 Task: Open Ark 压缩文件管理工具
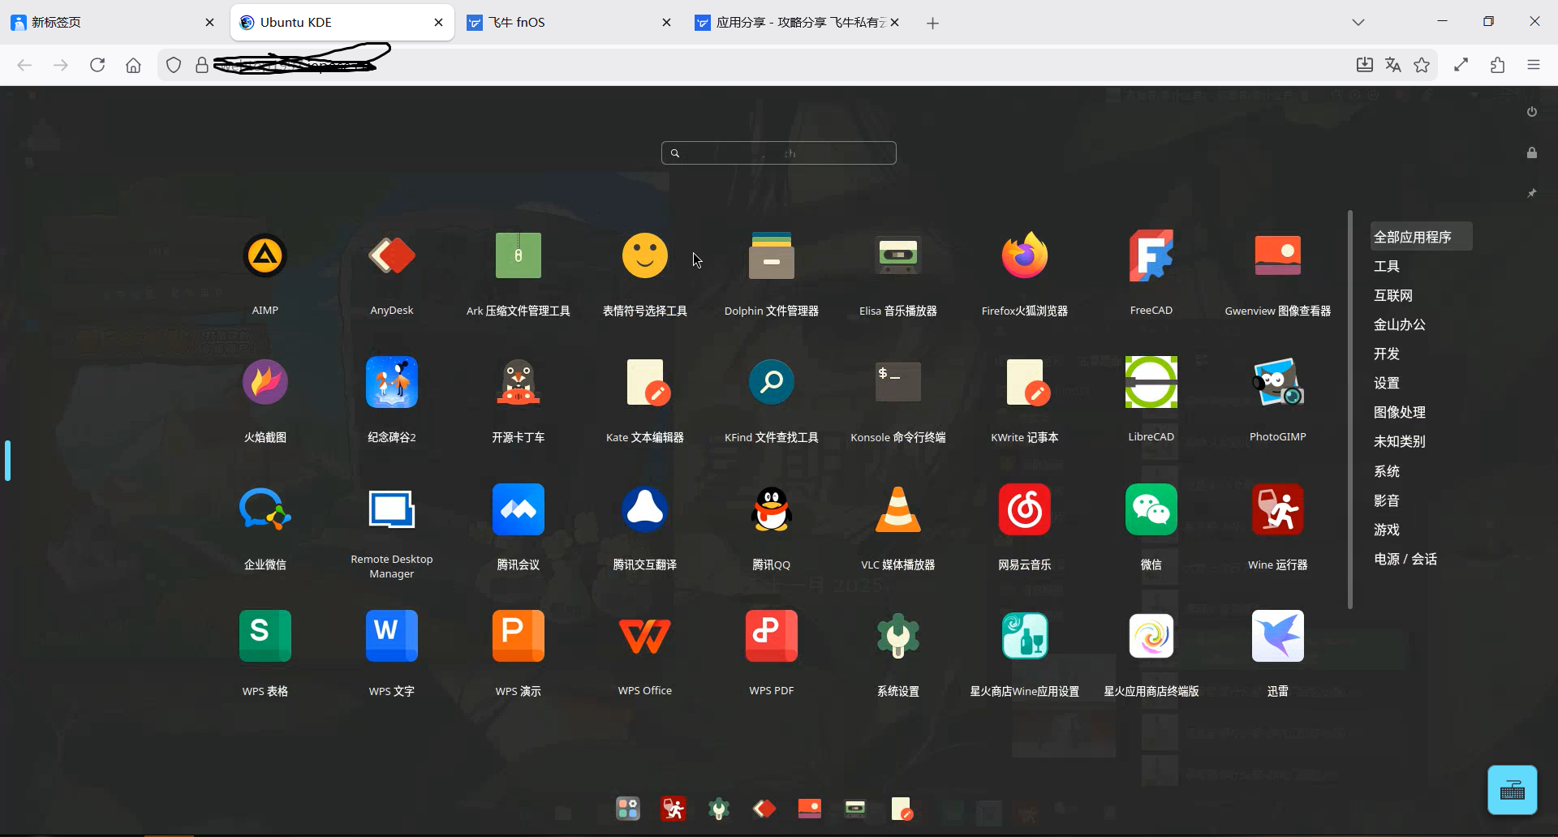pos(519,256)
